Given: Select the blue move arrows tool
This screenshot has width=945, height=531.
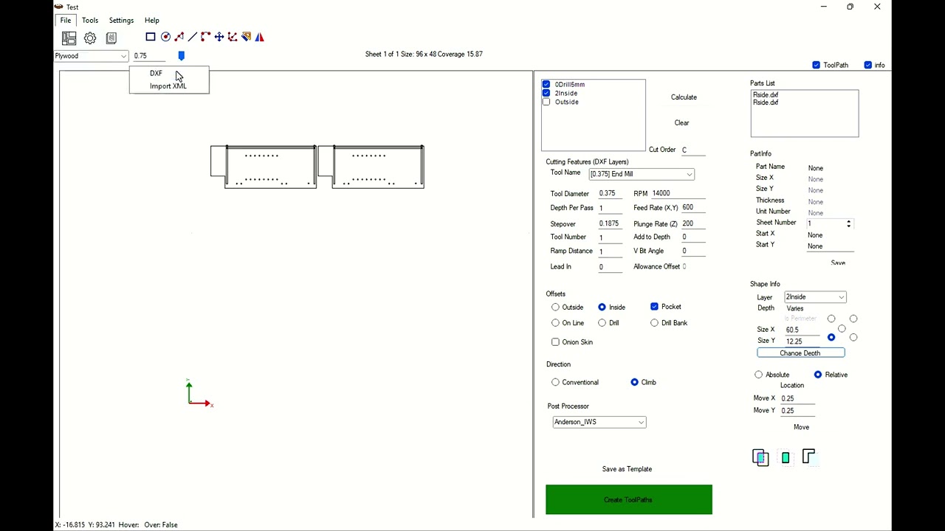Looking at the screenshot, I should tap(219, 37).
